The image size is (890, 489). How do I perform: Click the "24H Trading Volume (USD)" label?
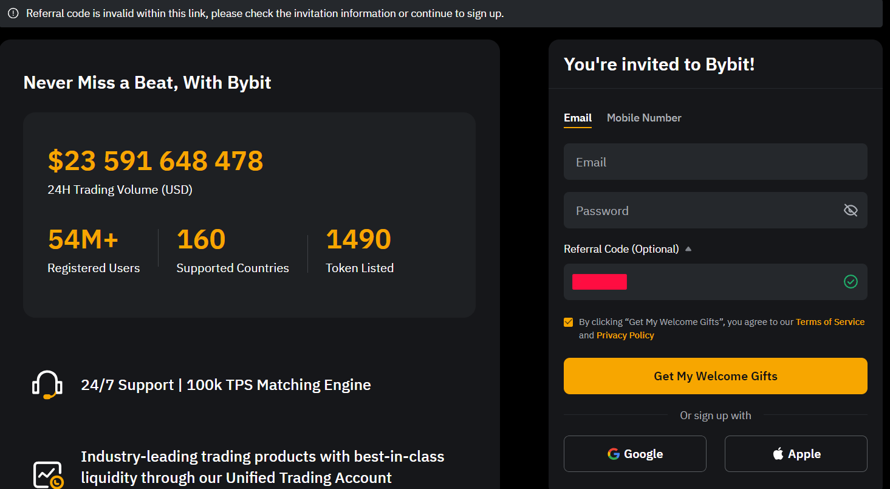(120, 190)
